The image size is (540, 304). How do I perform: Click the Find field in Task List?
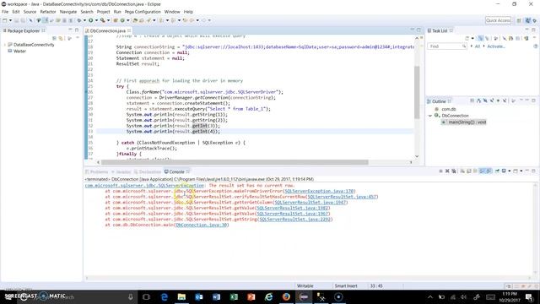[447, 46]
